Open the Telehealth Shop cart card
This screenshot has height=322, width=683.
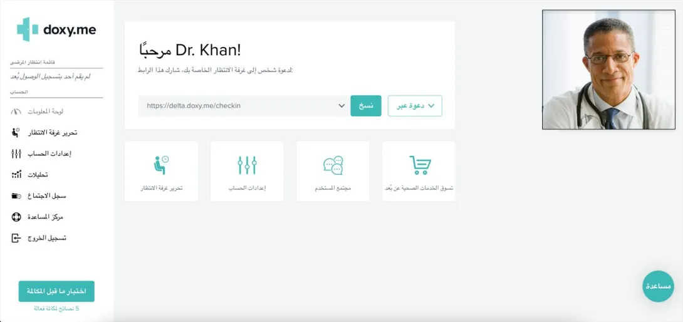419,171
